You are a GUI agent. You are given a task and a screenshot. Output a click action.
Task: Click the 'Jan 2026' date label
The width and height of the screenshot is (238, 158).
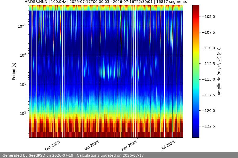tap(91, 145)
